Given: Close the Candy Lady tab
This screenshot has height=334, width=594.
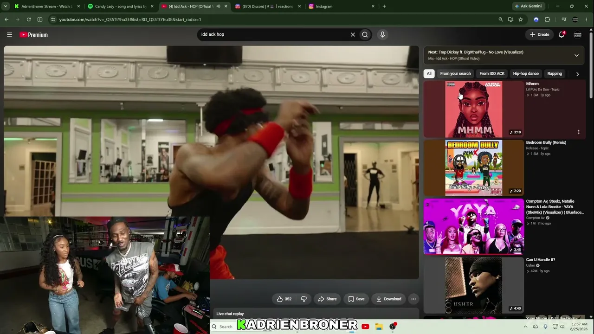Looking at the screenshot, I should point(152,6).
